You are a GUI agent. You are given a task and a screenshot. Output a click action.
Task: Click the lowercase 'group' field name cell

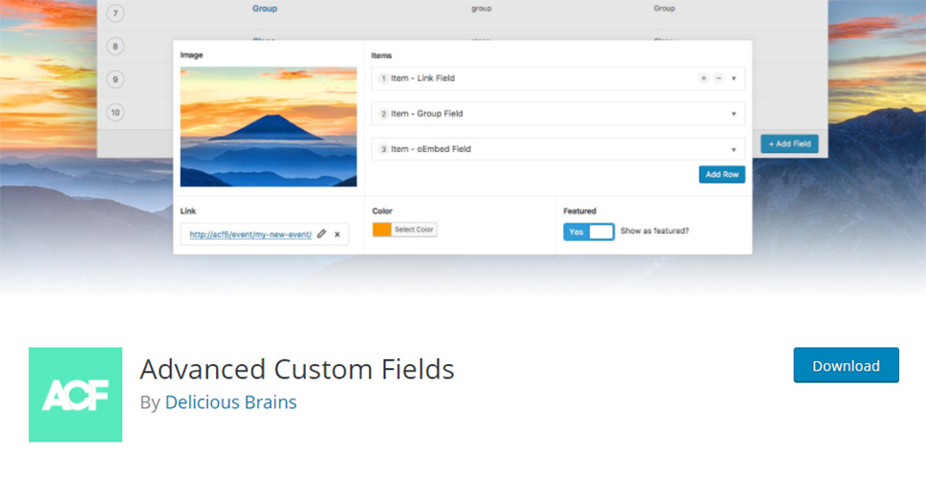[x=482, y=9]
